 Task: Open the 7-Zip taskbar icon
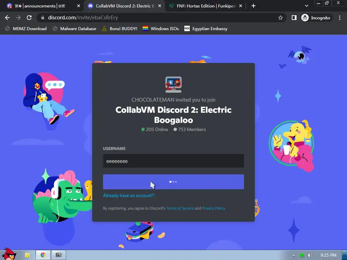58,255
